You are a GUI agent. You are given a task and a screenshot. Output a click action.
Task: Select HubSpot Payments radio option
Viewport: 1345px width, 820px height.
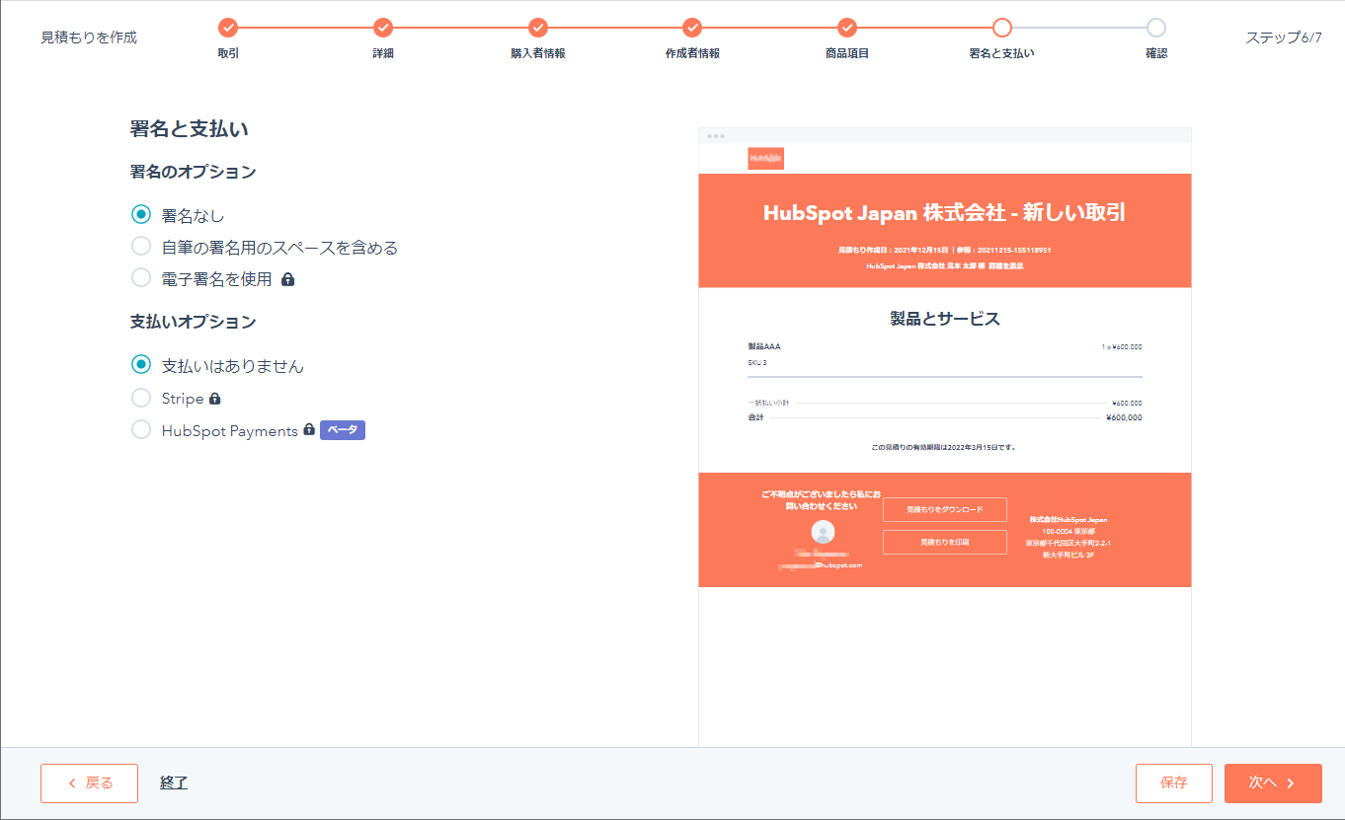click(x=141, y=430)
